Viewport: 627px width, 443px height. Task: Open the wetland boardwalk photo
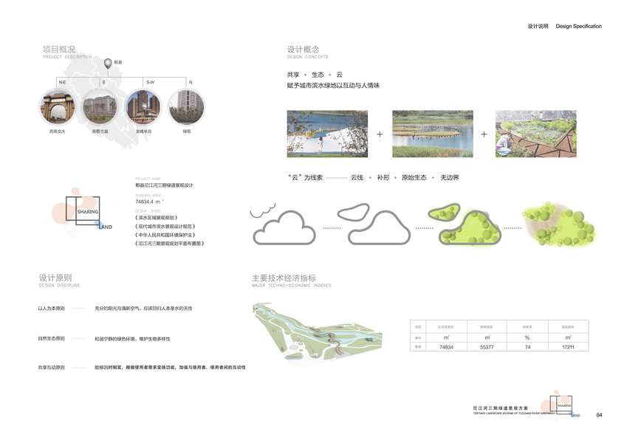pos(433,134)
